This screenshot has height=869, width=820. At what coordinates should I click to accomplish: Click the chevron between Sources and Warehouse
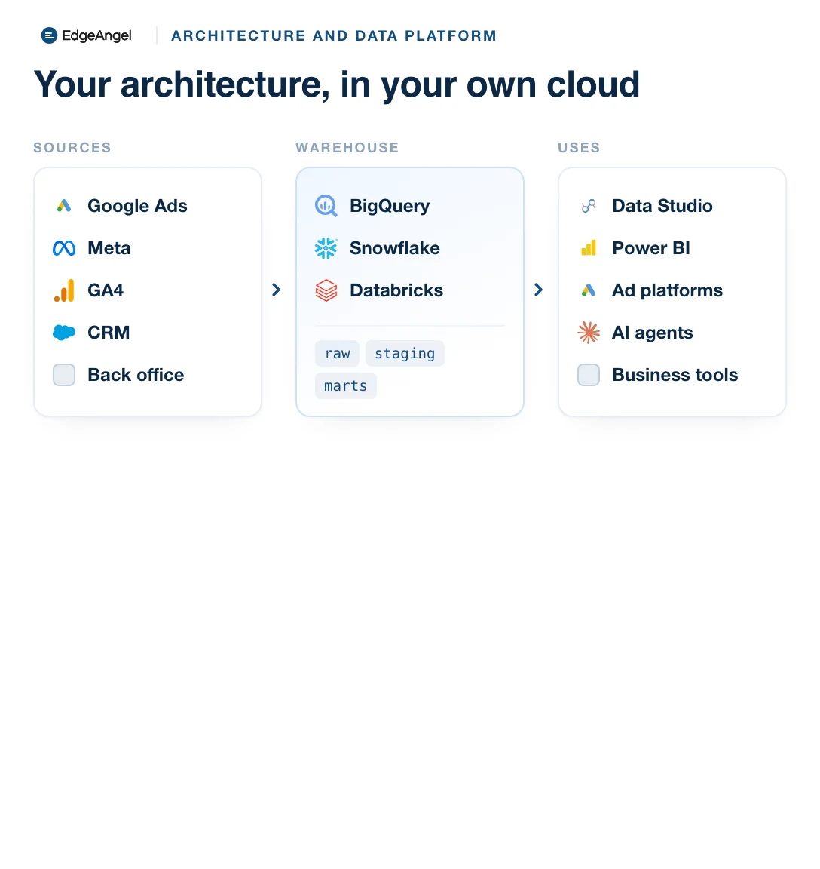pyautogui.click(x=277, y=290)
